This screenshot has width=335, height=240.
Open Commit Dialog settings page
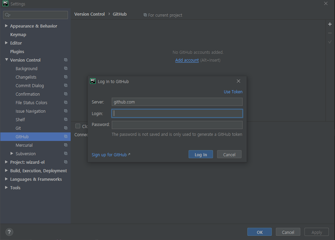(30, 86)
